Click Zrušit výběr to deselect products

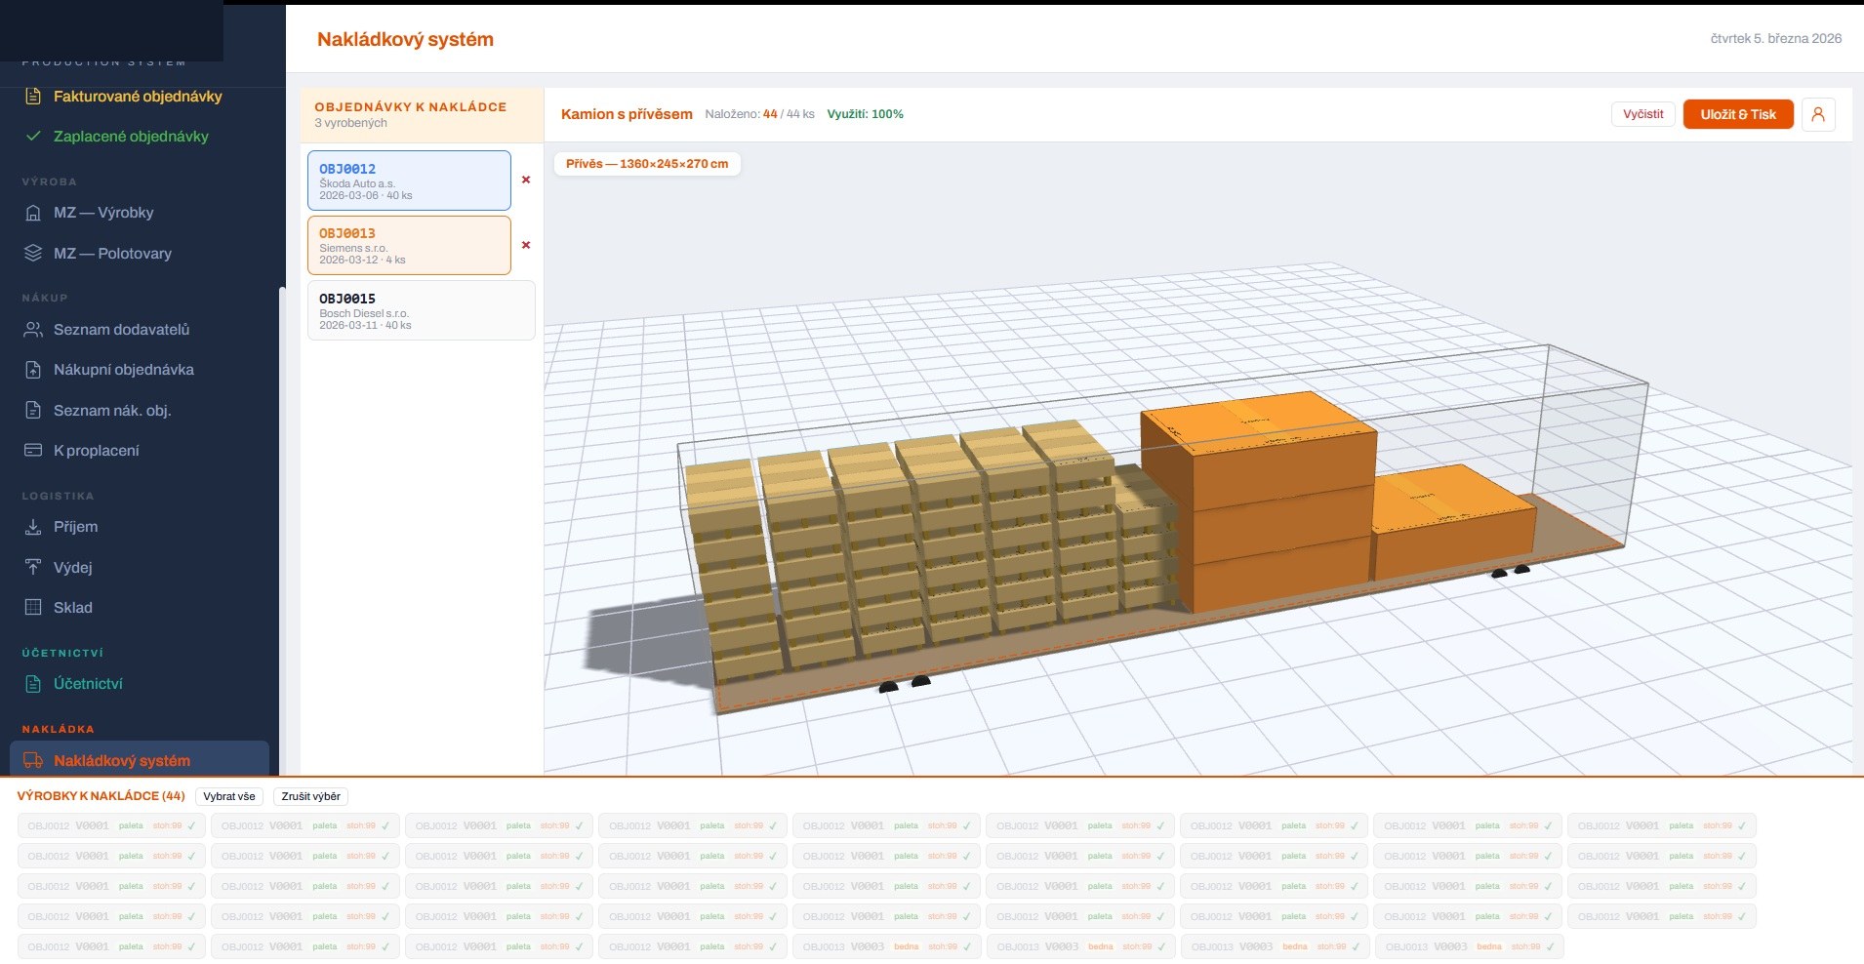pos(310,796)
